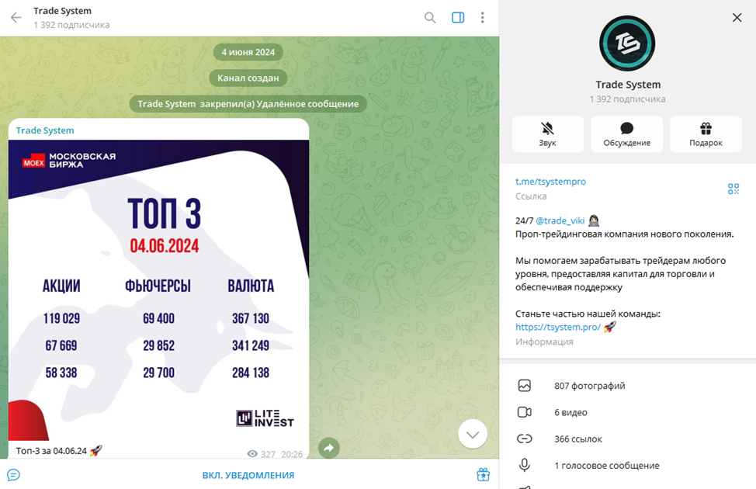Enable notifications with ВКЛ. УВЕДОМЛЕНИЯ
The width and height of the screenshot is (756, 489).
point(248,474)
